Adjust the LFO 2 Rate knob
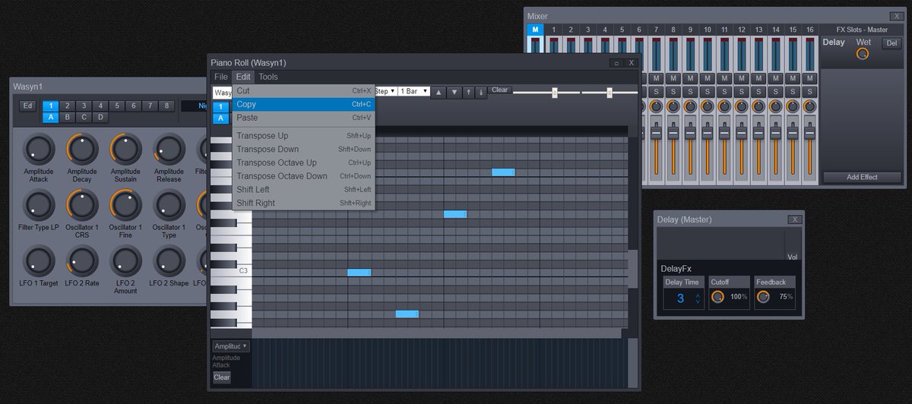912x404 pixels. tap(82, 260)
